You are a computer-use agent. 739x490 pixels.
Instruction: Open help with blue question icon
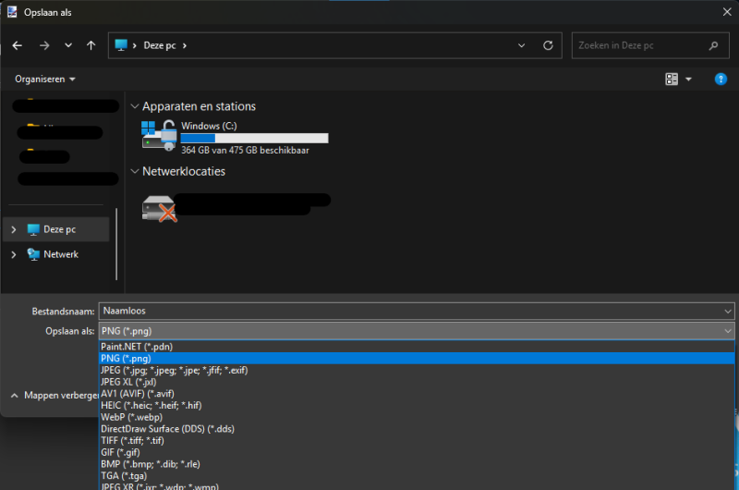(721, 80)
